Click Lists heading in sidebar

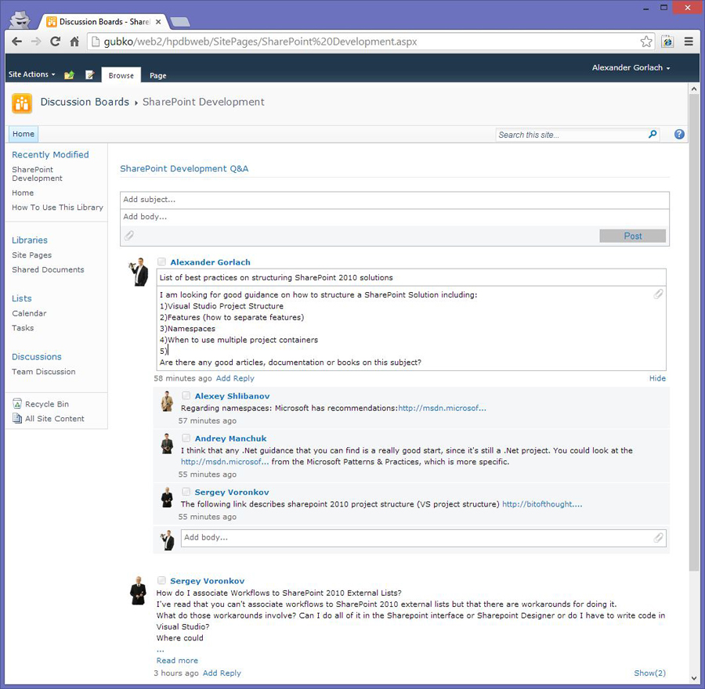(22, 298)
